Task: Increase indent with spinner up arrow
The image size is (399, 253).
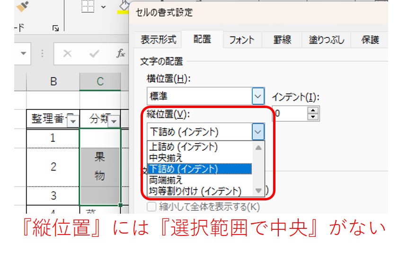Action: (313, 110)
